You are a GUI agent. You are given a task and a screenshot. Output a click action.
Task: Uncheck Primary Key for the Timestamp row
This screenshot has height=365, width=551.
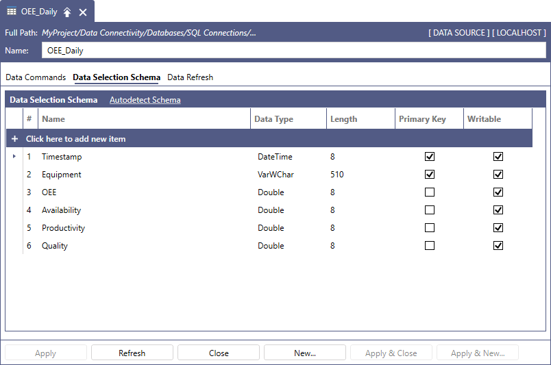pyautogui.click(x=430, y=157)
